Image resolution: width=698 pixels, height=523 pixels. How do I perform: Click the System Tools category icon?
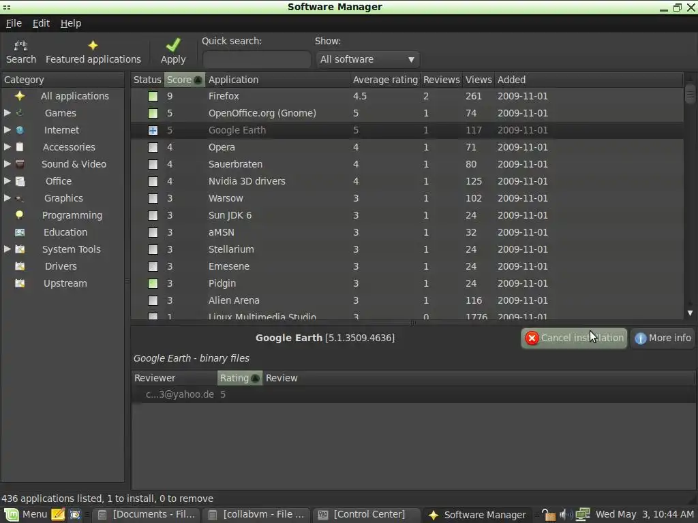[20, 249]
